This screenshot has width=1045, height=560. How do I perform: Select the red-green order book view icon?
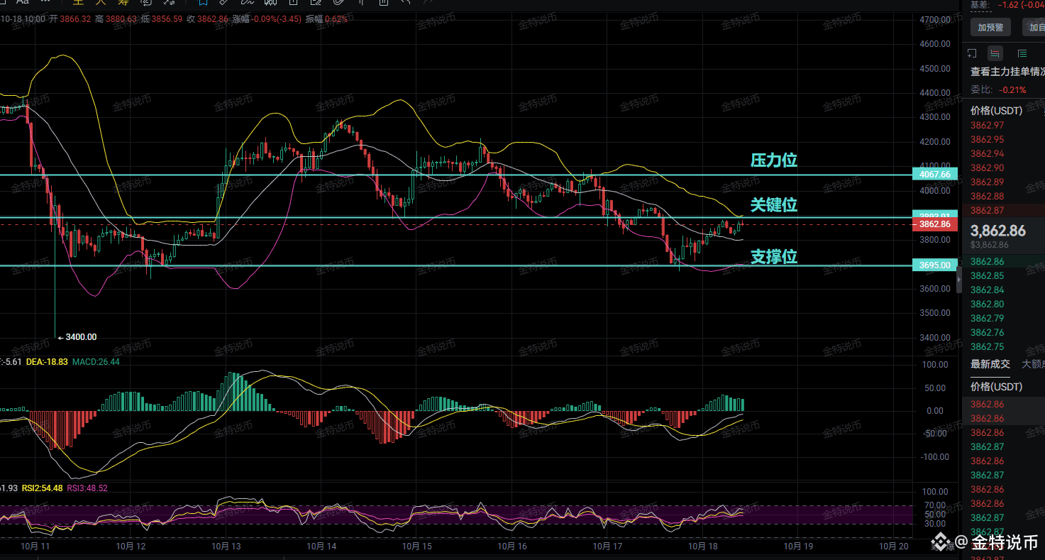click(995, 53)
